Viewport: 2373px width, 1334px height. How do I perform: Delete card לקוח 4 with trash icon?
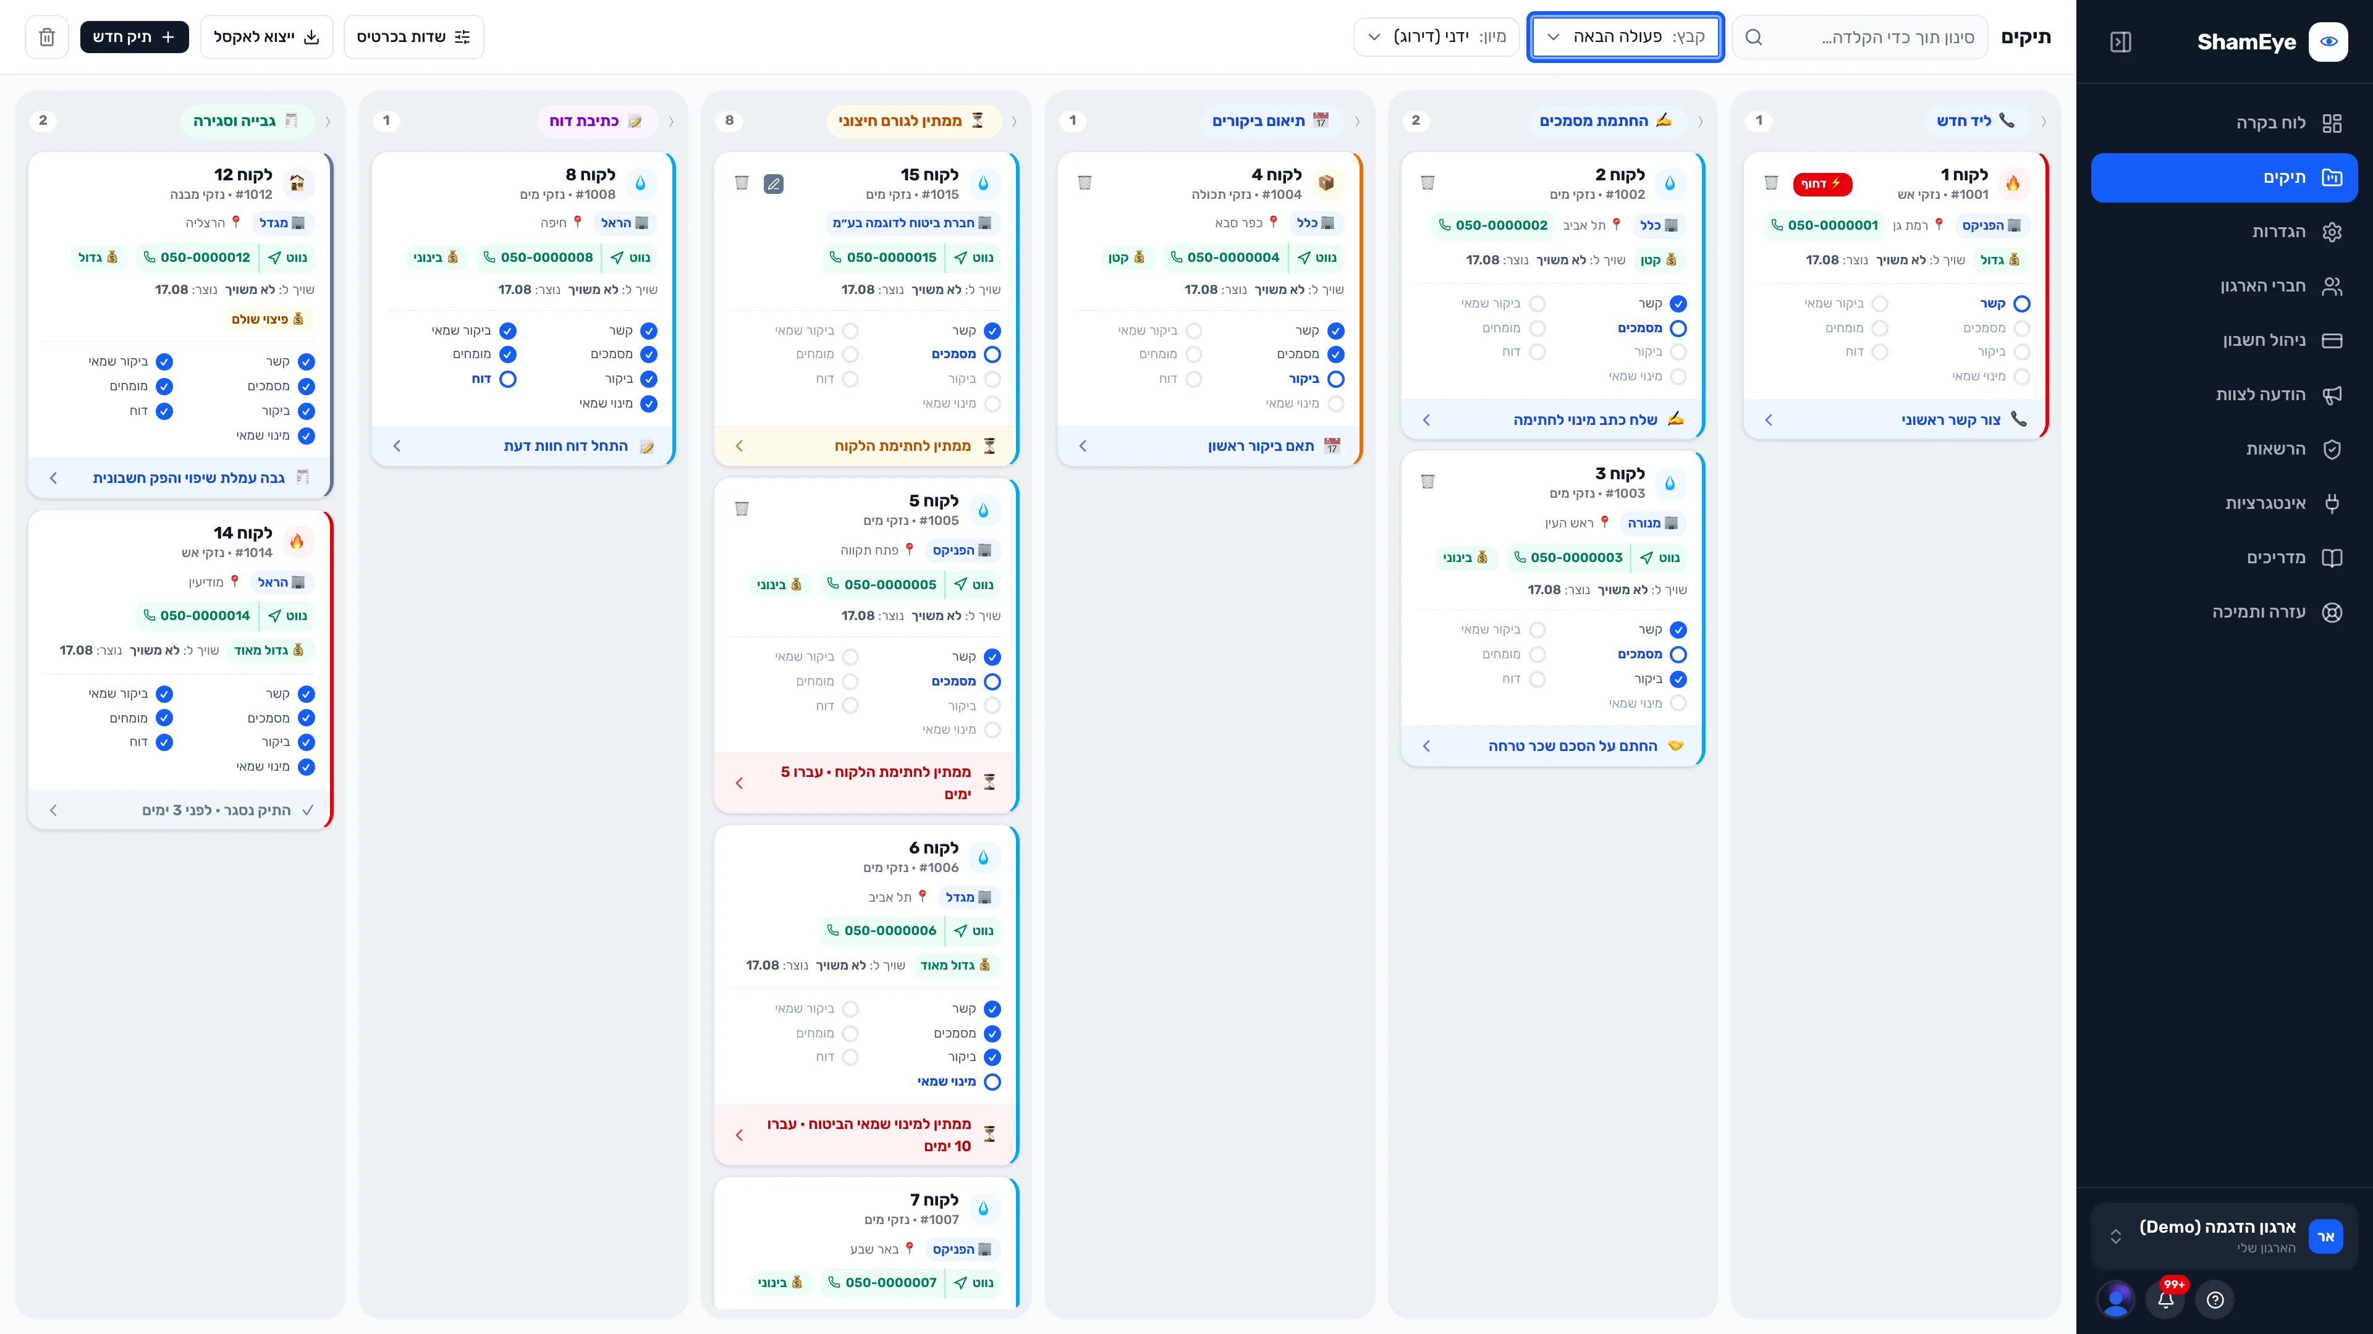(x=1085, y=182)
